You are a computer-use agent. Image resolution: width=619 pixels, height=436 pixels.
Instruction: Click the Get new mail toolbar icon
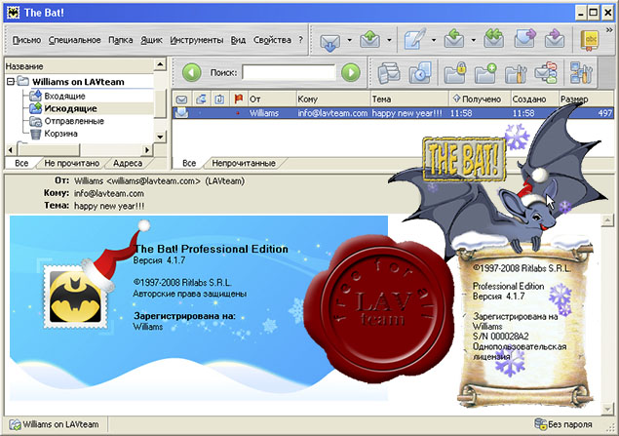click(x=330, y=40)
